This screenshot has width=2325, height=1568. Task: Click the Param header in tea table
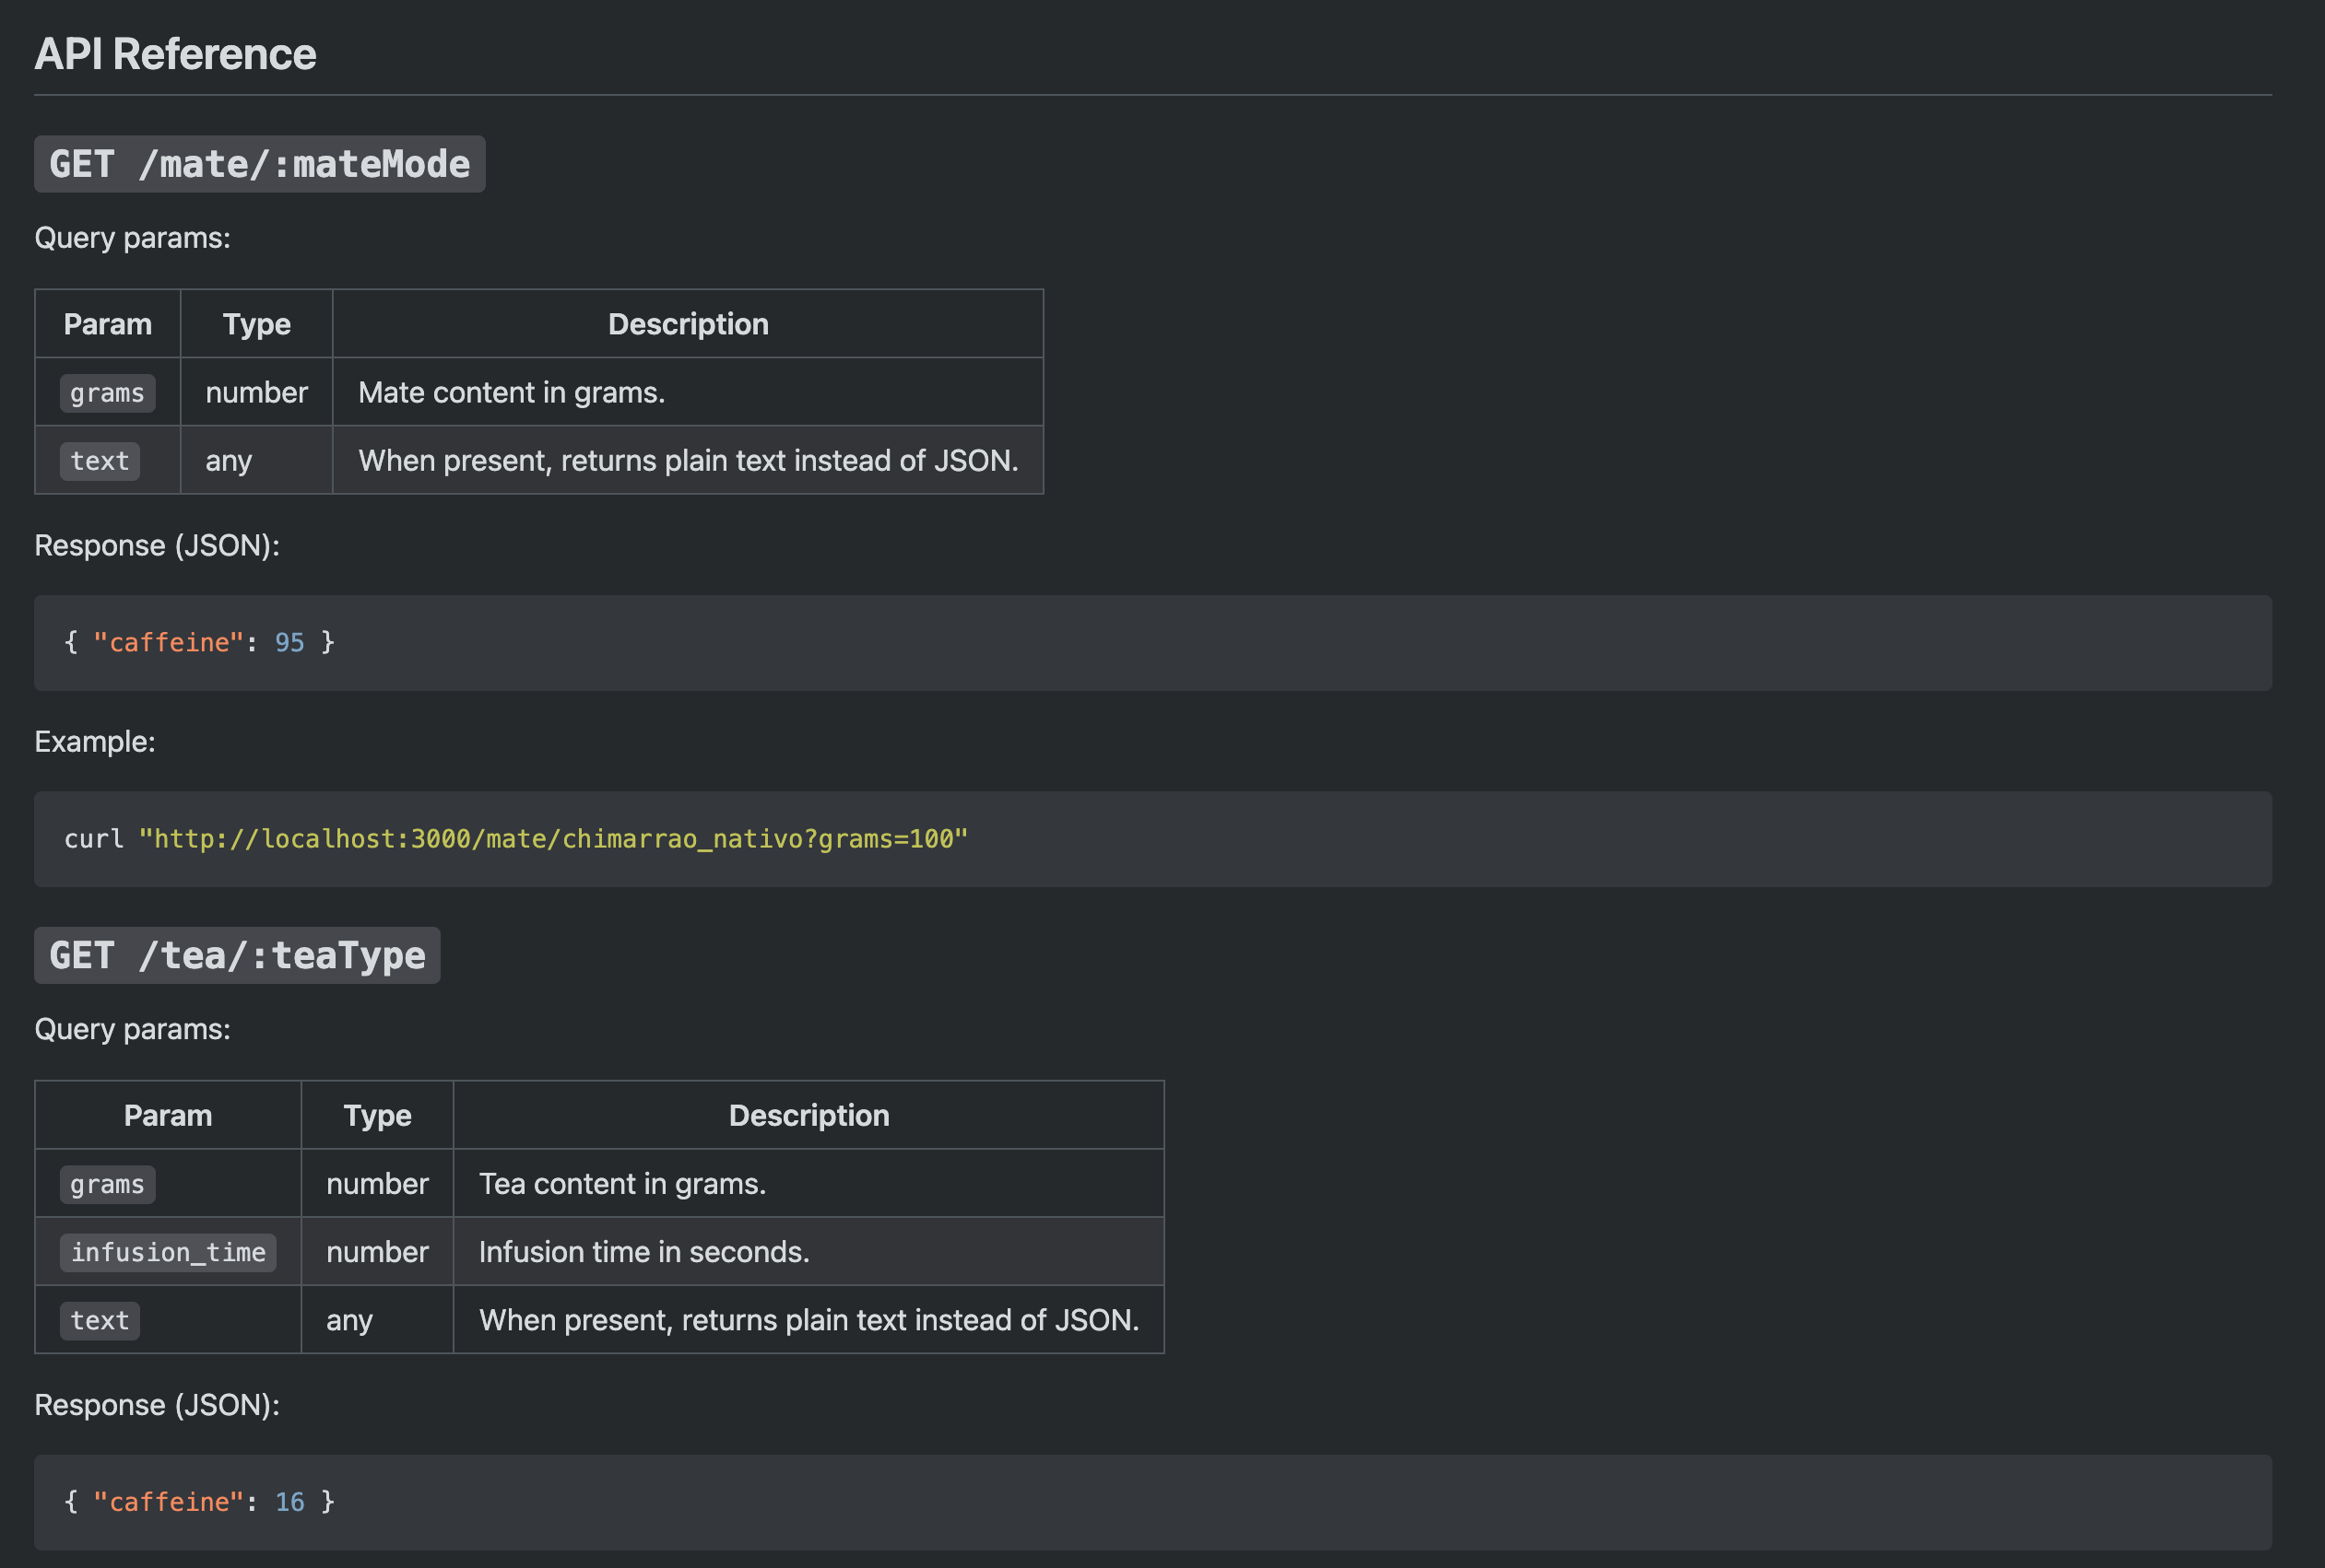pos(168,1116)
